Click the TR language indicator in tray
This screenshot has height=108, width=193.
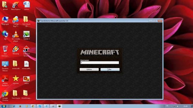[x=167, y=106]
